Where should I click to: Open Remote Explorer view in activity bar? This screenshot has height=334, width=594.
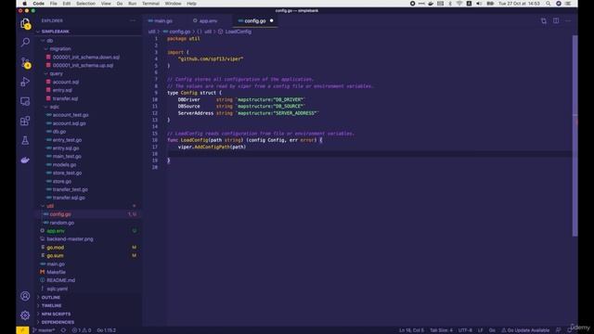[x=25, y=101]
